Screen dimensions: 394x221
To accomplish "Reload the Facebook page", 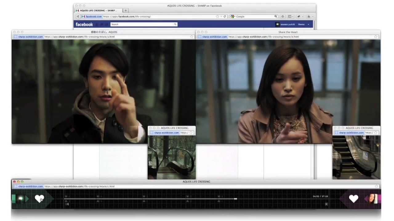I will pos(225,16).
